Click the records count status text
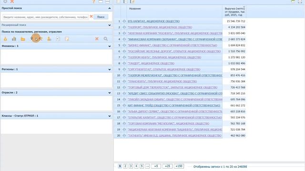The image size is (305, 171). click(x=220, y=167)
